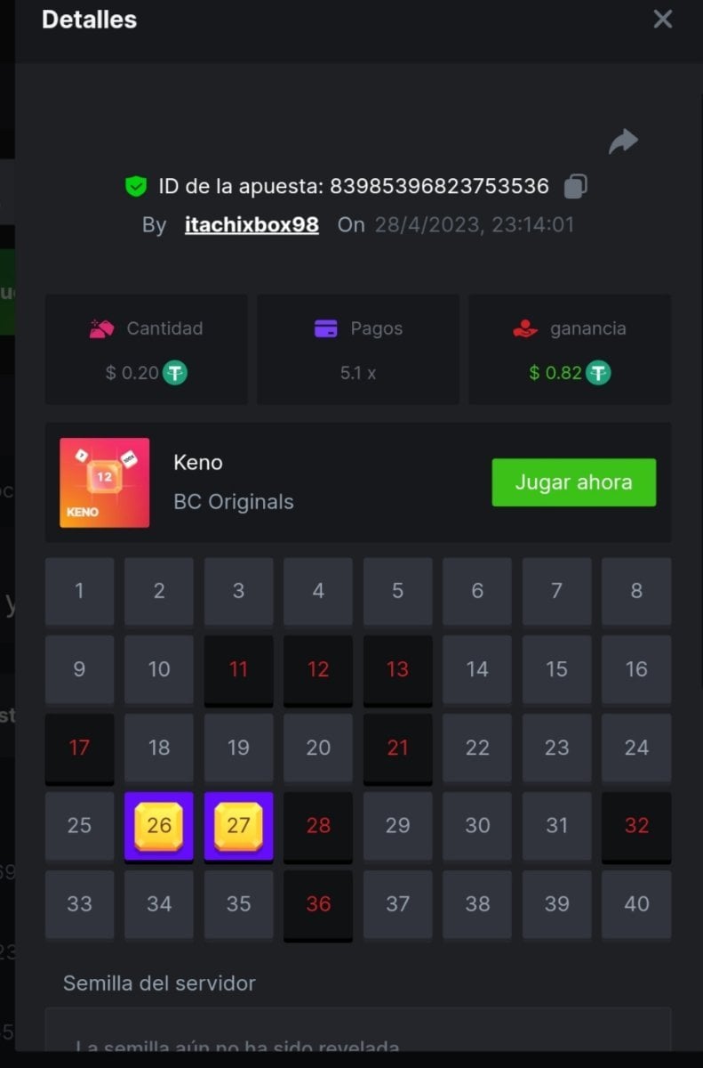Select gem tile number 26
Viewport: 703px width, 1068px height.
(x=159, y=826)
